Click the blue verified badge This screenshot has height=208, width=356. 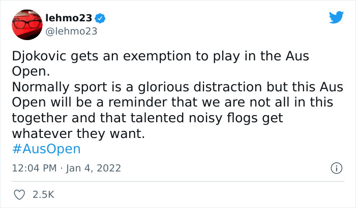pos(101,18)
